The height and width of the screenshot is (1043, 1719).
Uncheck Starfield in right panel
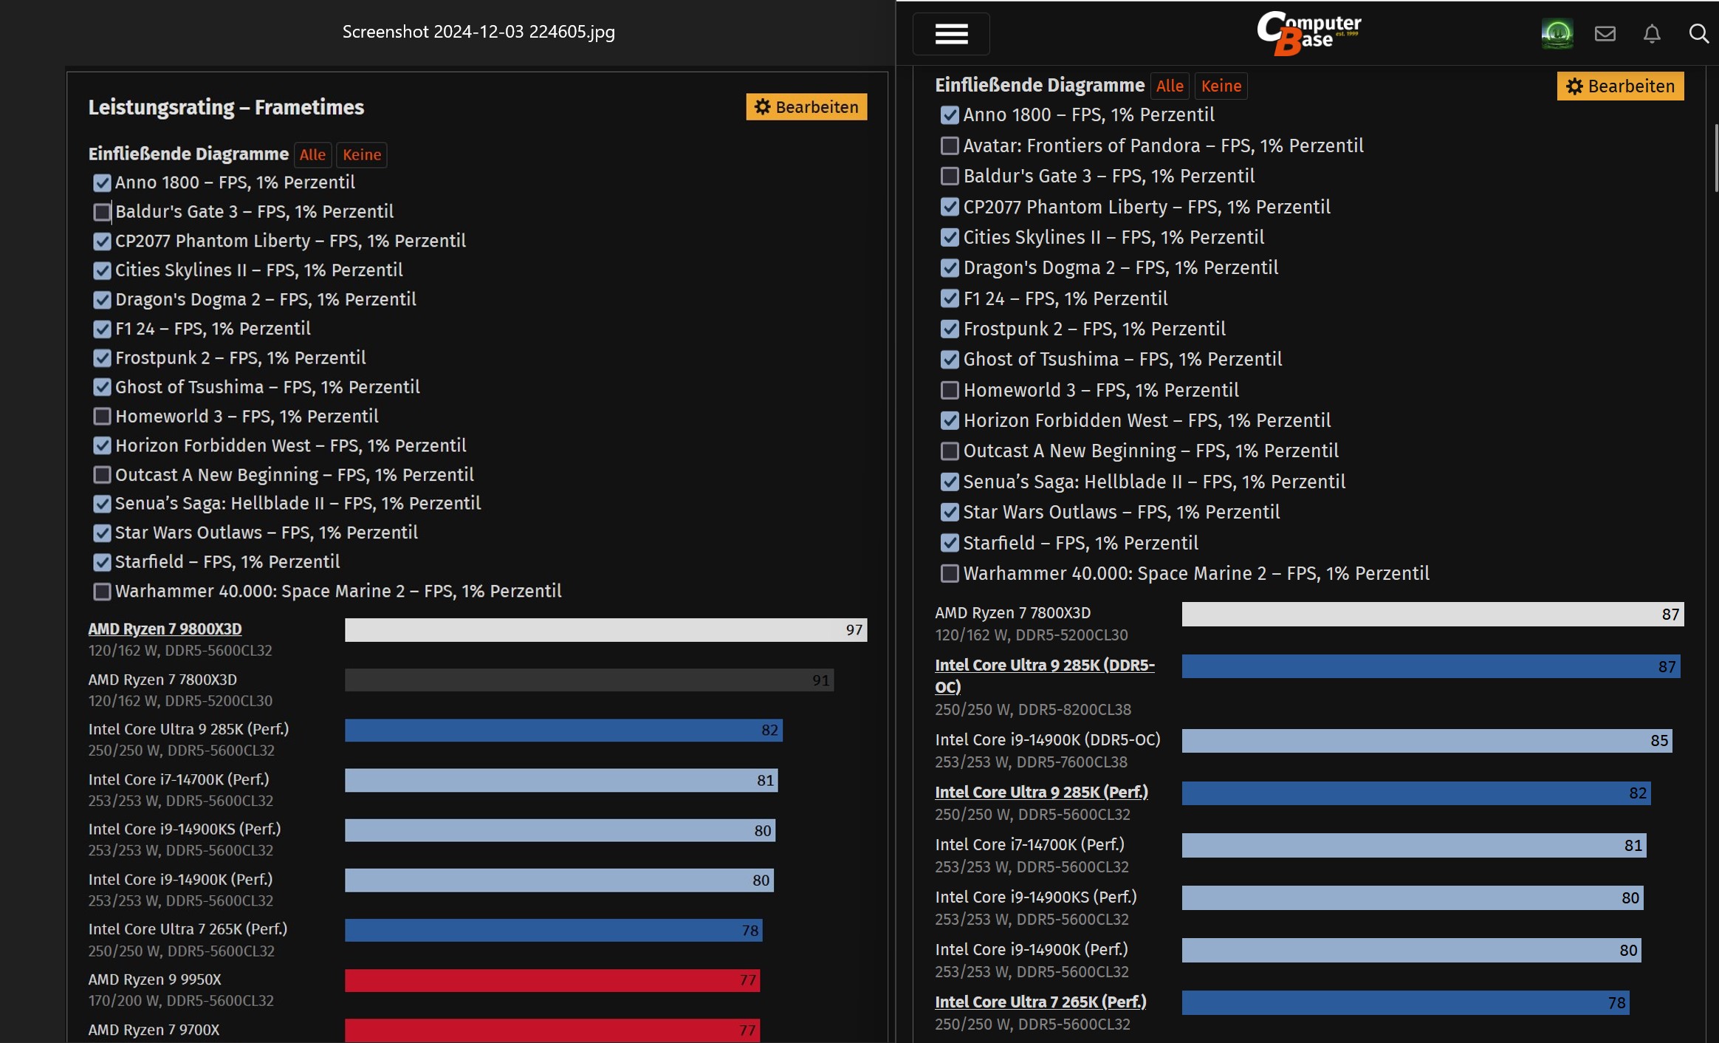[x=950, y=543]
